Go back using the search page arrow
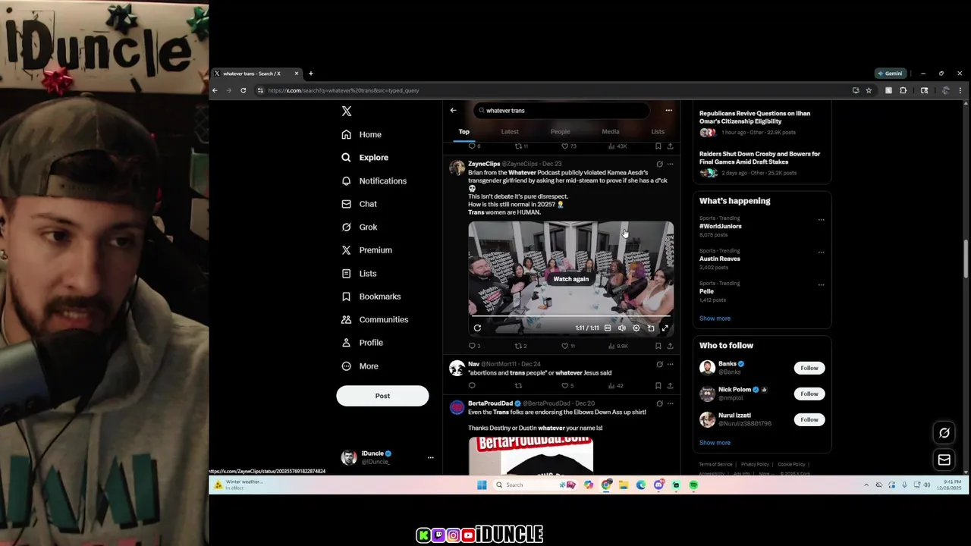The height and width of the screenshot is (546, 971). point(453,111)
